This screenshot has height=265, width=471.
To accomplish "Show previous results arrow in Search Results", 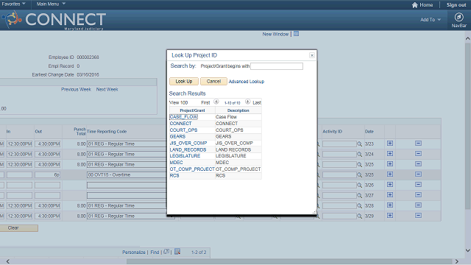I will (x=216, y=102).
